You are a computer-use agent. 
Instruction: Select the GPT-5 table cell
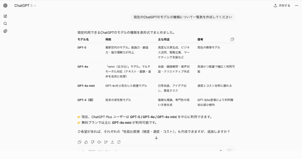coord(82,48)
